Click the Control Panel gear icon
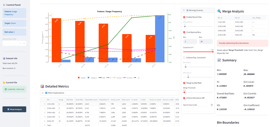Image resolution: width=270 pixels, height=127 pixels. pos(4,5)
